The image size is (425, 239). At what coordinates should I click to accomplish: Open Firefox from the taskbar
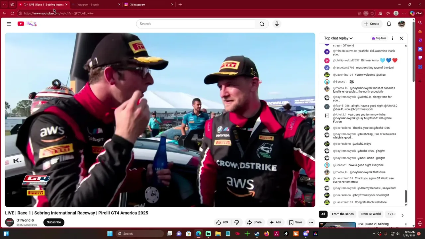coord(267,234)
